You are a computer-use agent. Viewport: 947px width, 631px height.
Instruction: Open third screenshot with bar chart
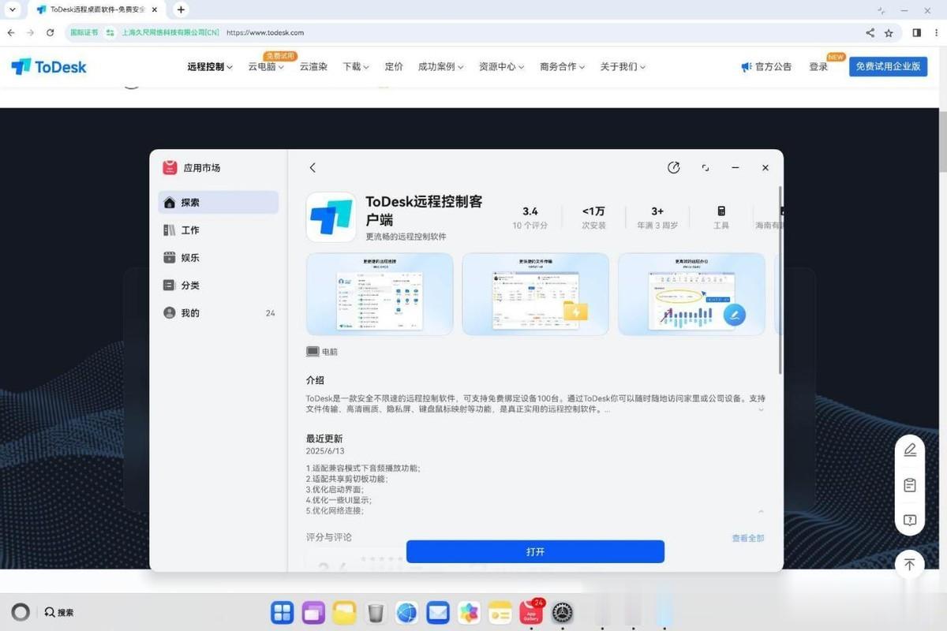pyautogui.click(x=691, y=294)
